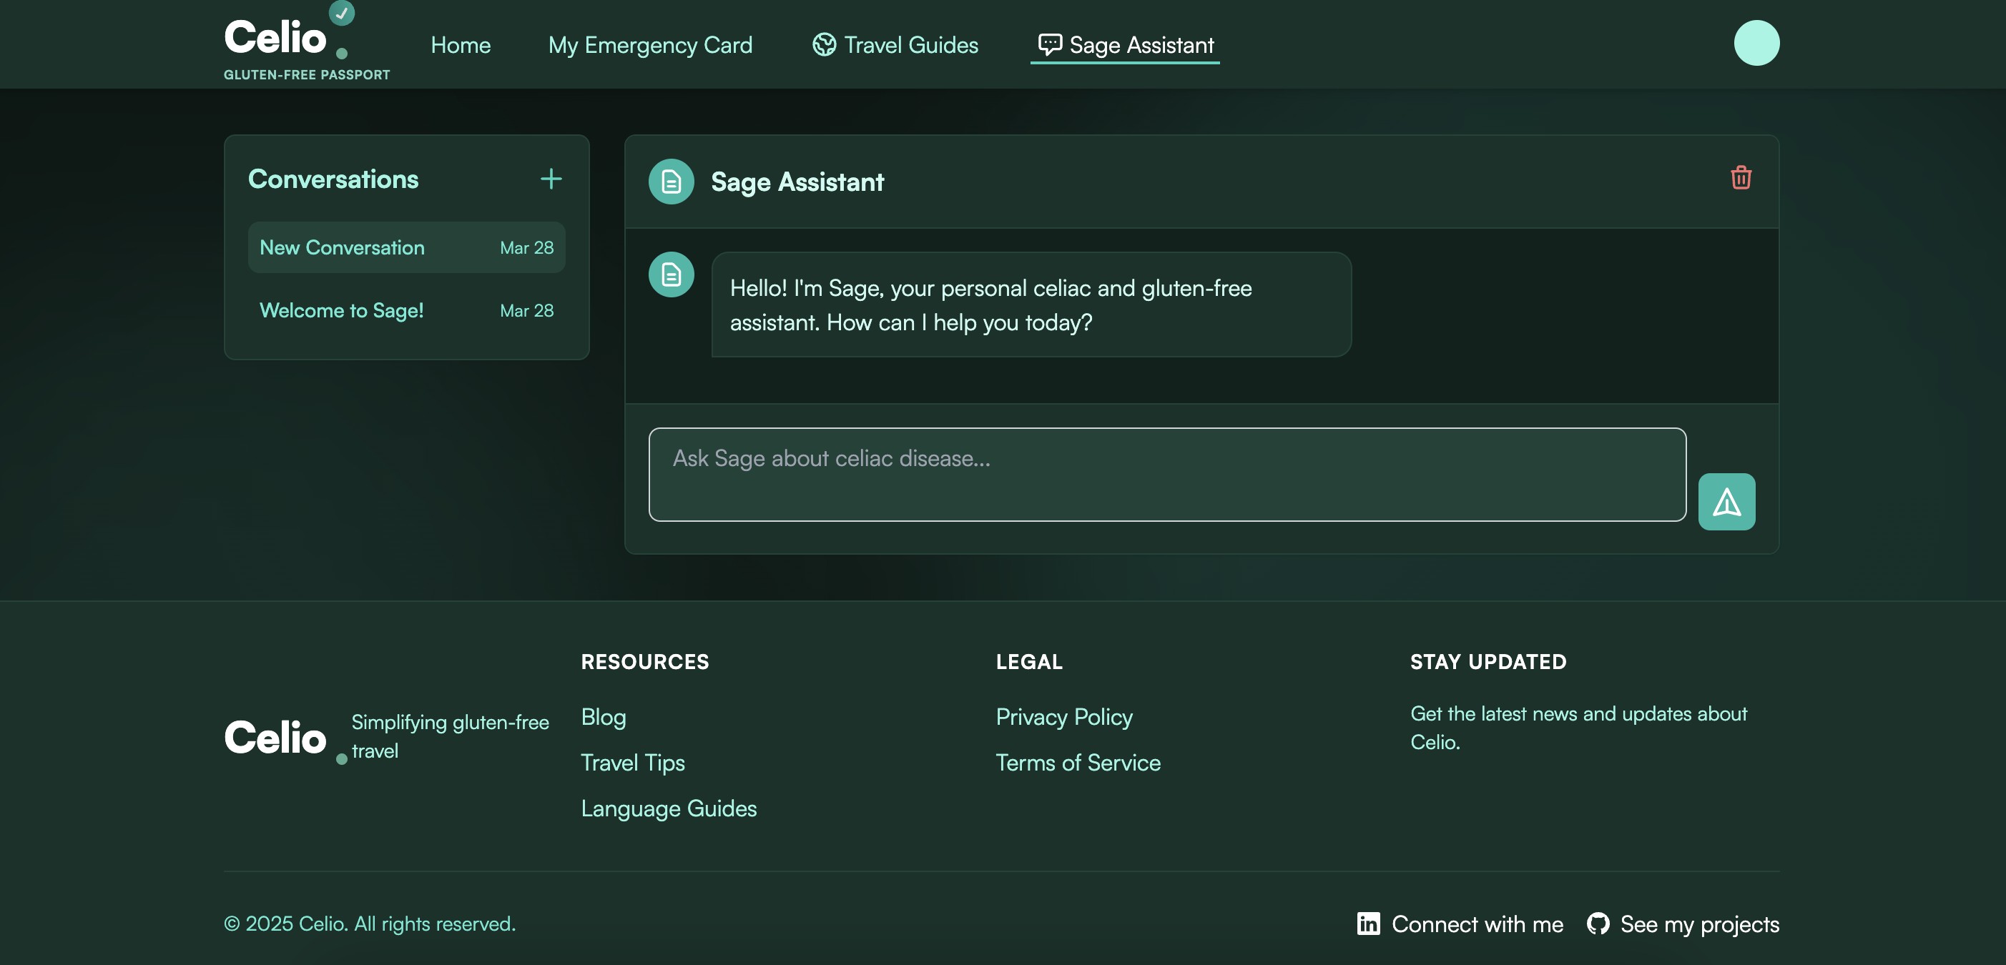Click the trash icon to delete conversation
Viewport: 2006px width, 965px height.
point(1741,177)
